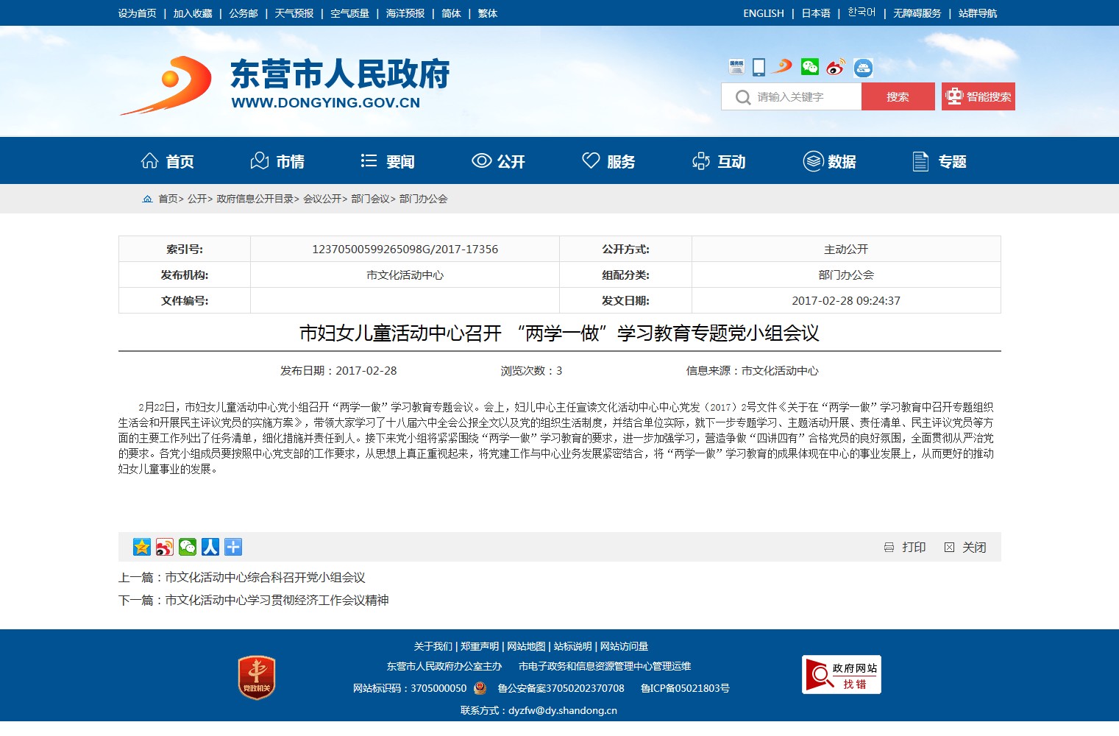1119x736 pixels.
Task: Open the 政府网站找错 error report badge
Action: 841,675
